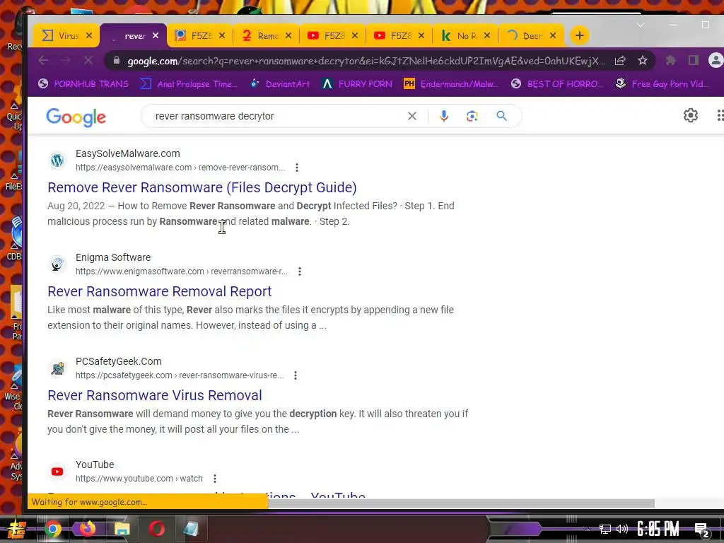724x543 pixels.
Task: Launch Firefox from the taskbar
Action: tap(87, 529)
